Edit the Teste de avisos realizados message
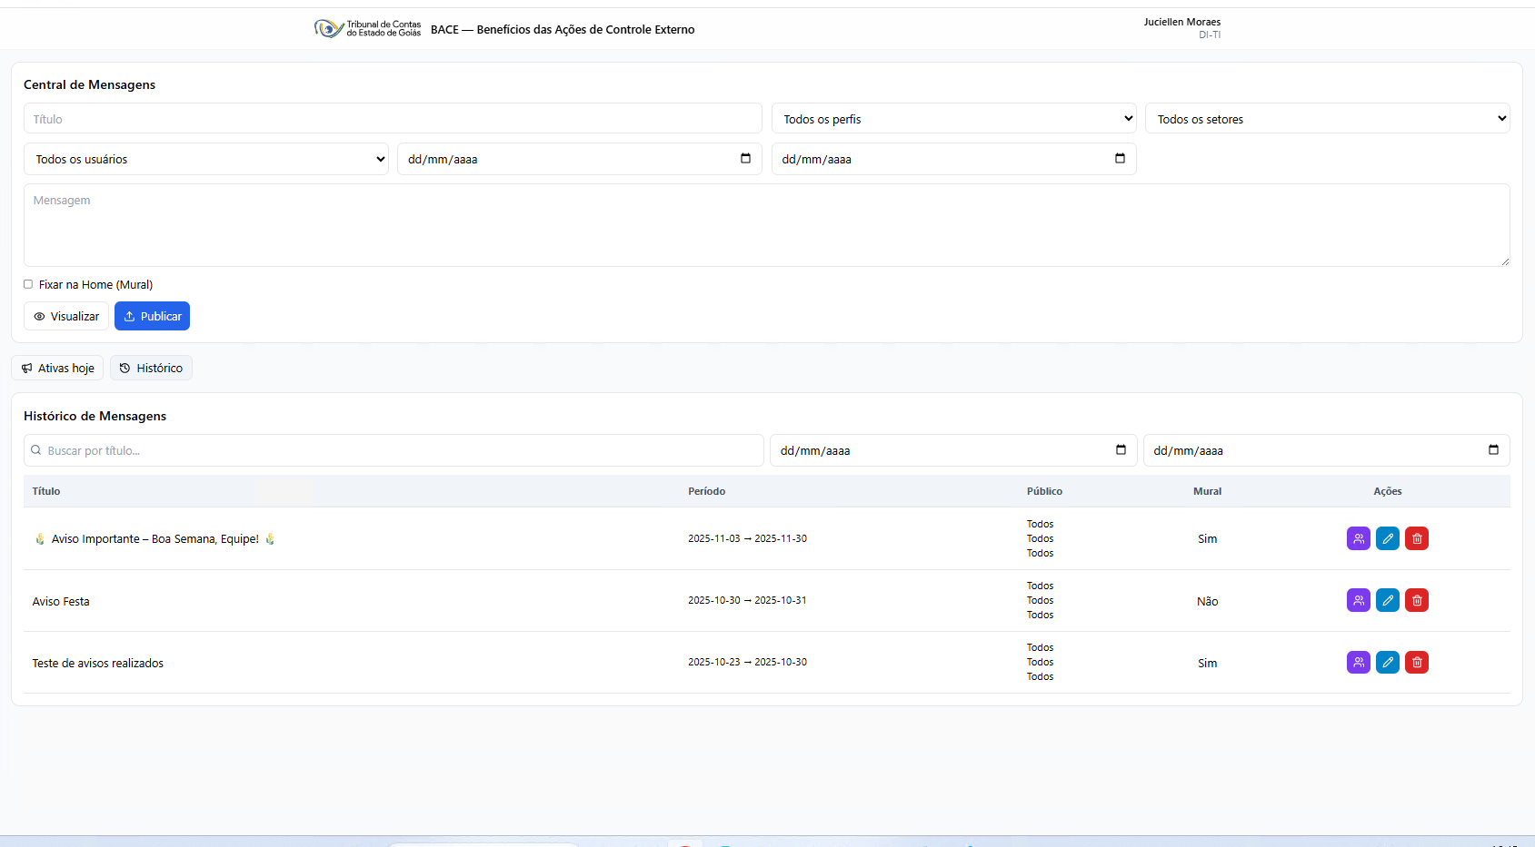The height and width of the screenshot is (847, 1535). (1387, 662)
